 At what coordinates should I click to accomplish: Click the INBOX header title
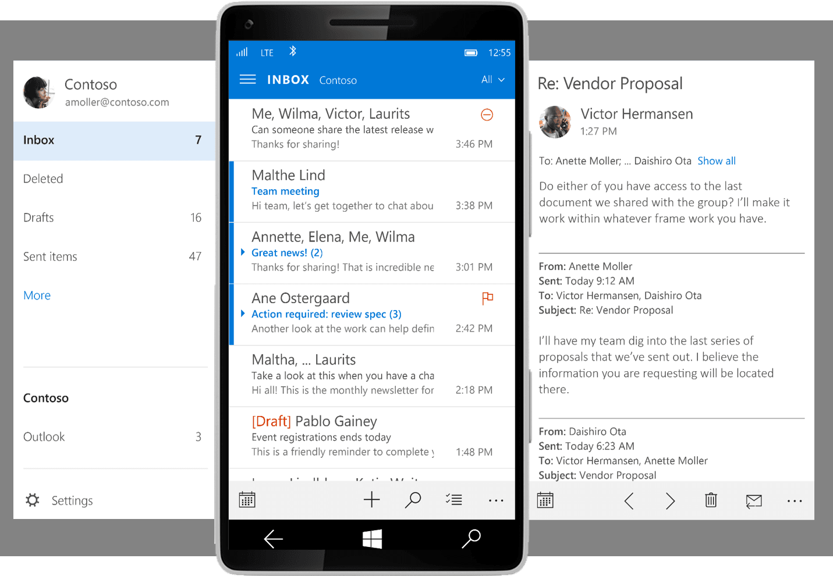pyautogui.click(x=288, y=80)
